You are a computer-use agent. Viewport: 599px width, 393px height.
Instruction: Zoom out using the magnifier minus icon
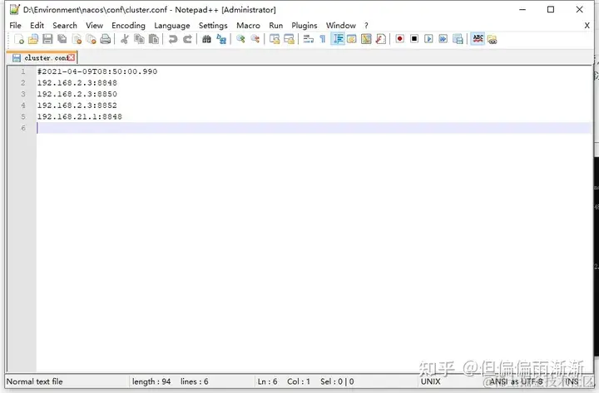(255, 39)
